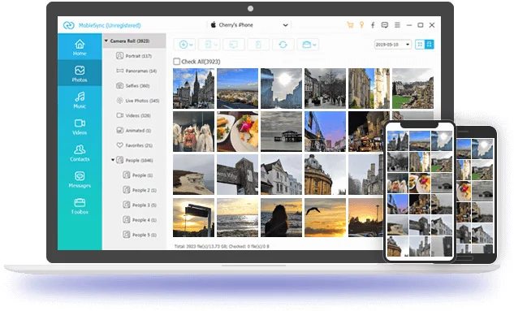Collapse the People (1046) tree node
The height and width of the screenshot is (311, 514).
click(x=113, y=160)
